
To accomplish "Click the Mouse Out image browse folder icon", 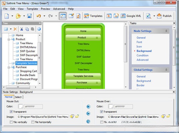I will [x=77, y=116].
